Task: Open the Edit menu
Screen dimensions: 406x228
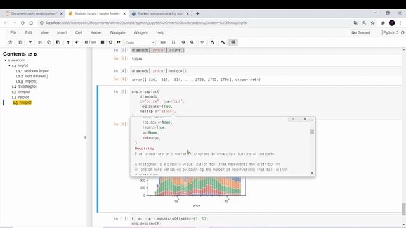Action: (29, 32)
